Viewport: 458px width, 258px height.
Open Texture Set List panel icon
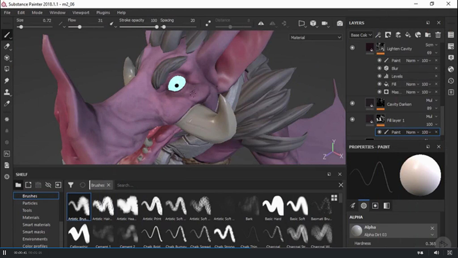(451, 35)
